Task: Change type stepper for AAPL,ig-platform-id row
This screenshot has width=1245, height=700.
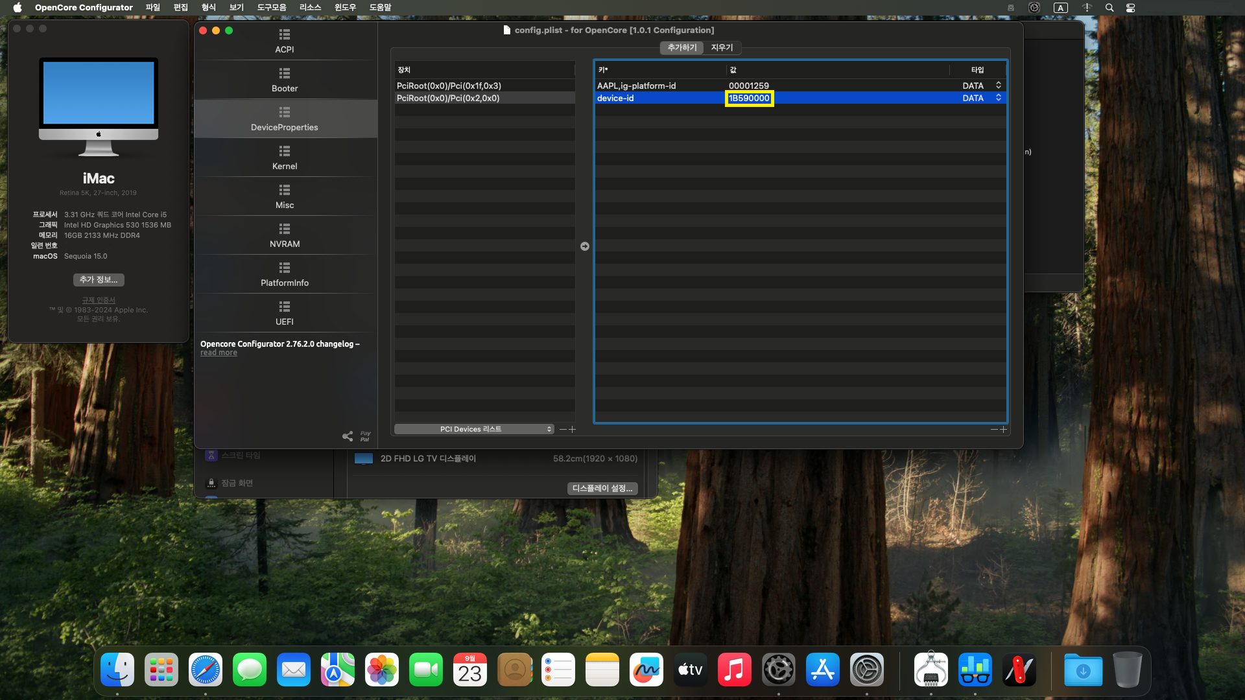Action: 999,86
